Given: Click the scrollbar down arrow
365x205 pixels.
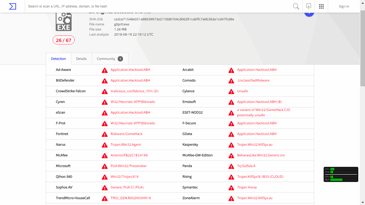Looking at the screenshot, I should click(363, 203).
